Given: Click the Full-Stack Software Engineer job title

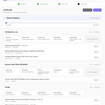Looking at the screenshot, I should click(21, 56).
